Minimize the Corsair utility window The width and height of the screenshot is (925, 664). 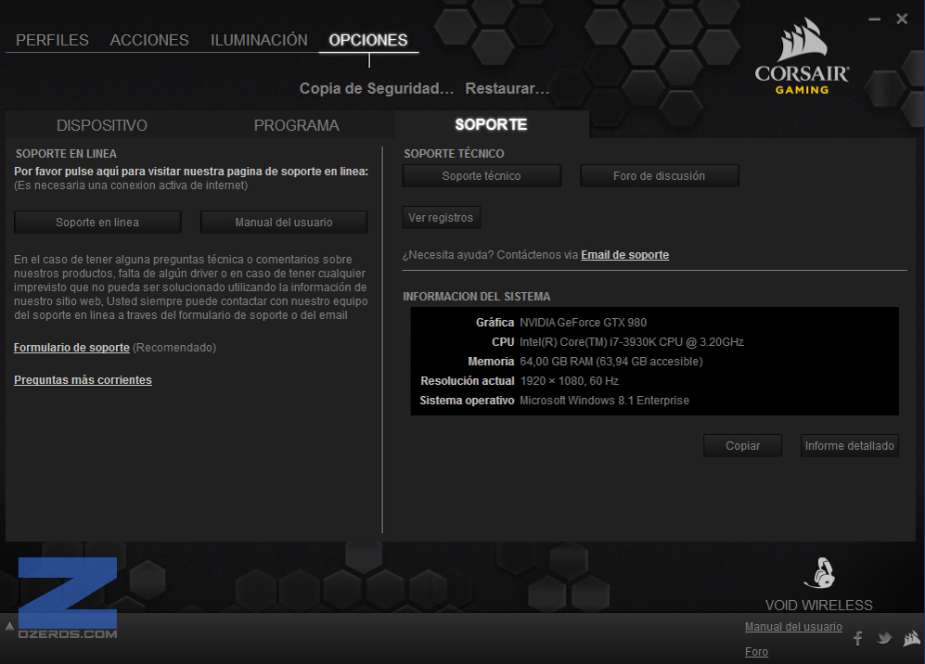pyautogui.click(x=874, y=19)
